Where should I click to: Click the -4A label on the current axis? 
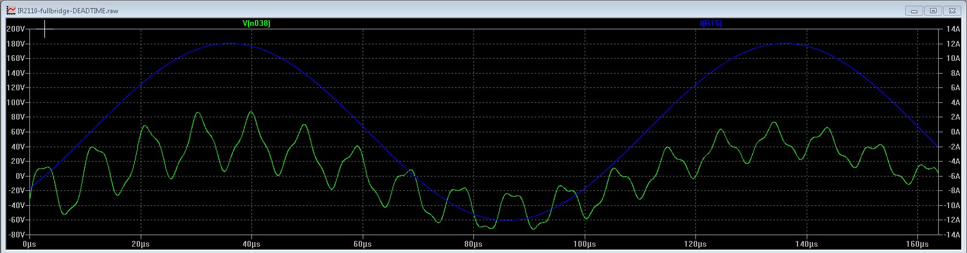point(953,161)
